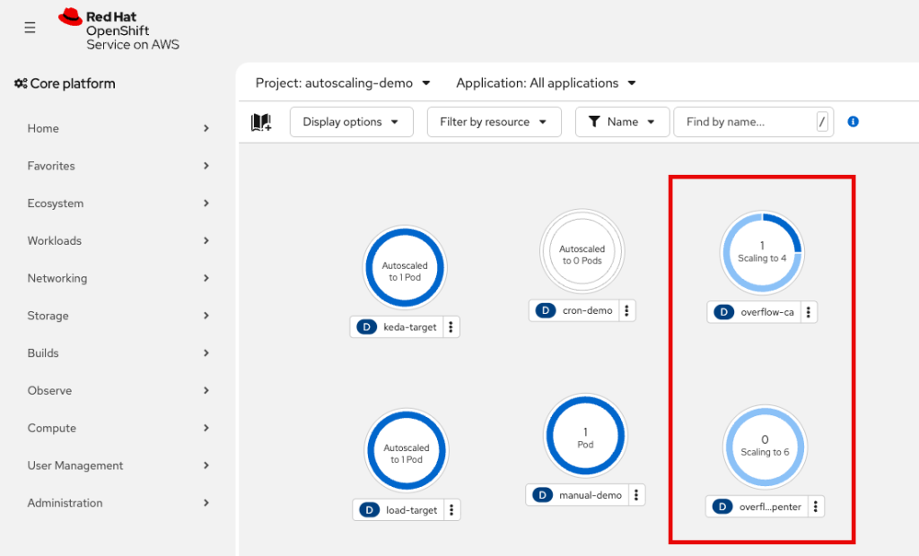Click the overflow-ca deployment label
919x556 pixels.
[767, 312]
